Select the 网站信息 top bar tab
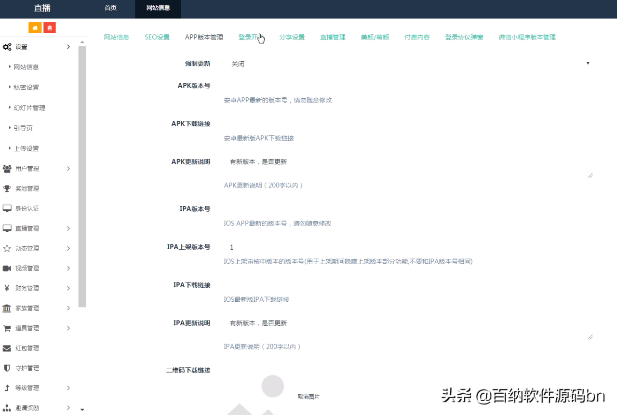Screen dimensions: 617x415 coord(158,8)
